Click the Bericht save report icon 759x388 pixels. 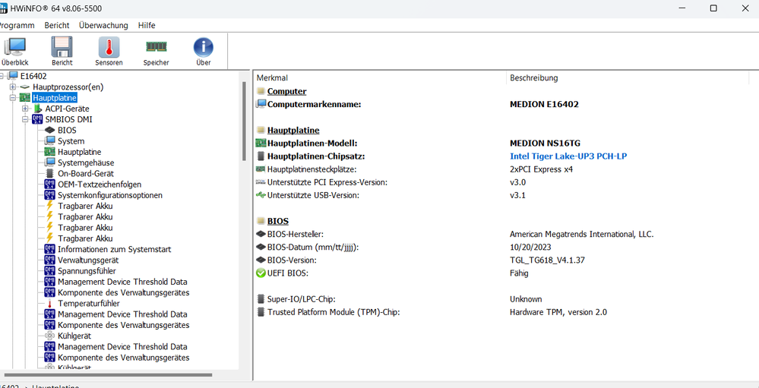[62, 52]
